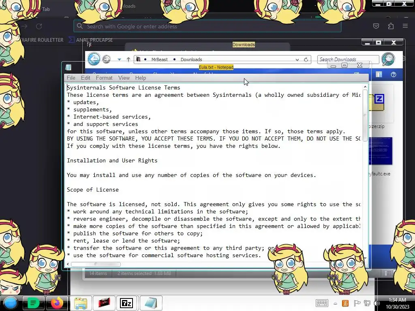
Task: Click the Explorer Forward arrow button
Action: 107,59
